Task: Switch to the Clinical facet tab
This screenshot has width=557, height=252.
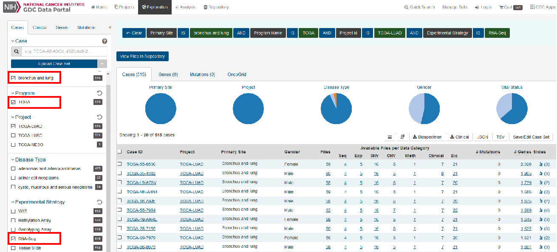Action: tap(40, 28)
